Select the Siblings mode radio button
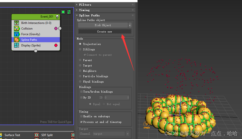This screenshot has height=139, width=242. [x=80, y=49]
